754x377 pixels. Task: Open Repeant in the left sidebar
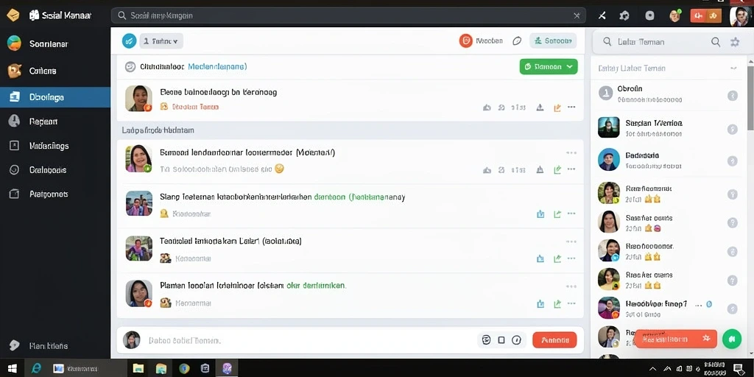tap(54, 121)
